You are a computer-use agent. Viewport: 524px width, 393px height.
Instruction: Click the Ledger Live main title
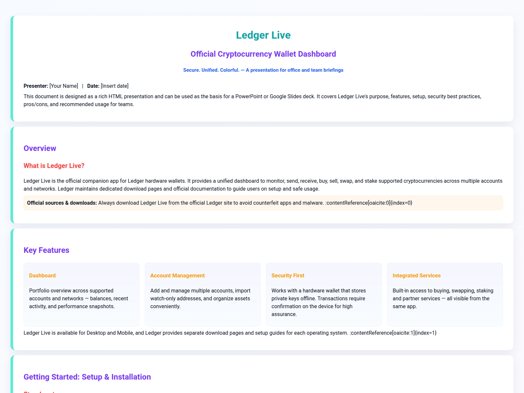click(263, 35)
